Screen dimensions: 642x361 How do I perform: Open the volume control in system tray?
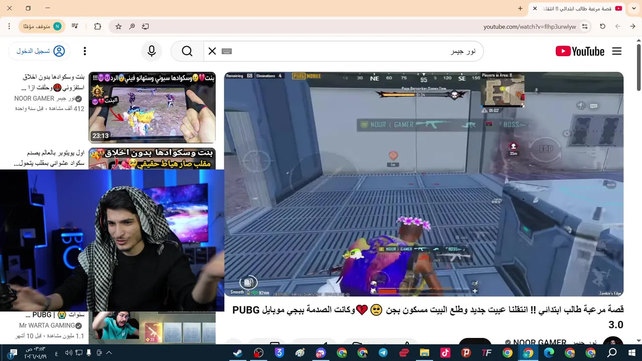point(69,352)
